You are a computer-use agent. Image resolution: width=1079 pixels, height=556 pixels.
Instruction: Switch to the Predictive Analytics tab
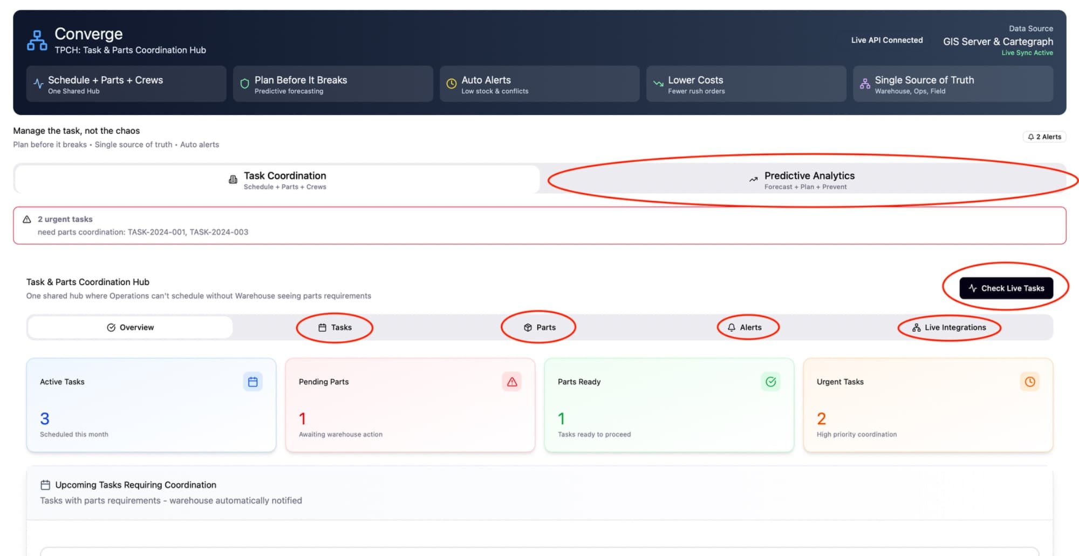click(802, 180)
